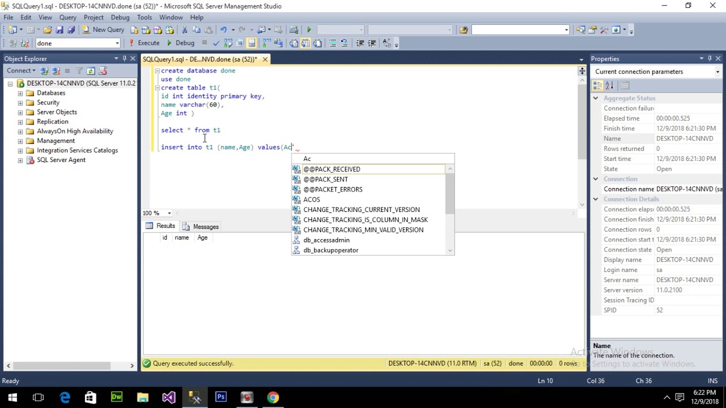Click the Open File folder icon

(x=48, y=29)
